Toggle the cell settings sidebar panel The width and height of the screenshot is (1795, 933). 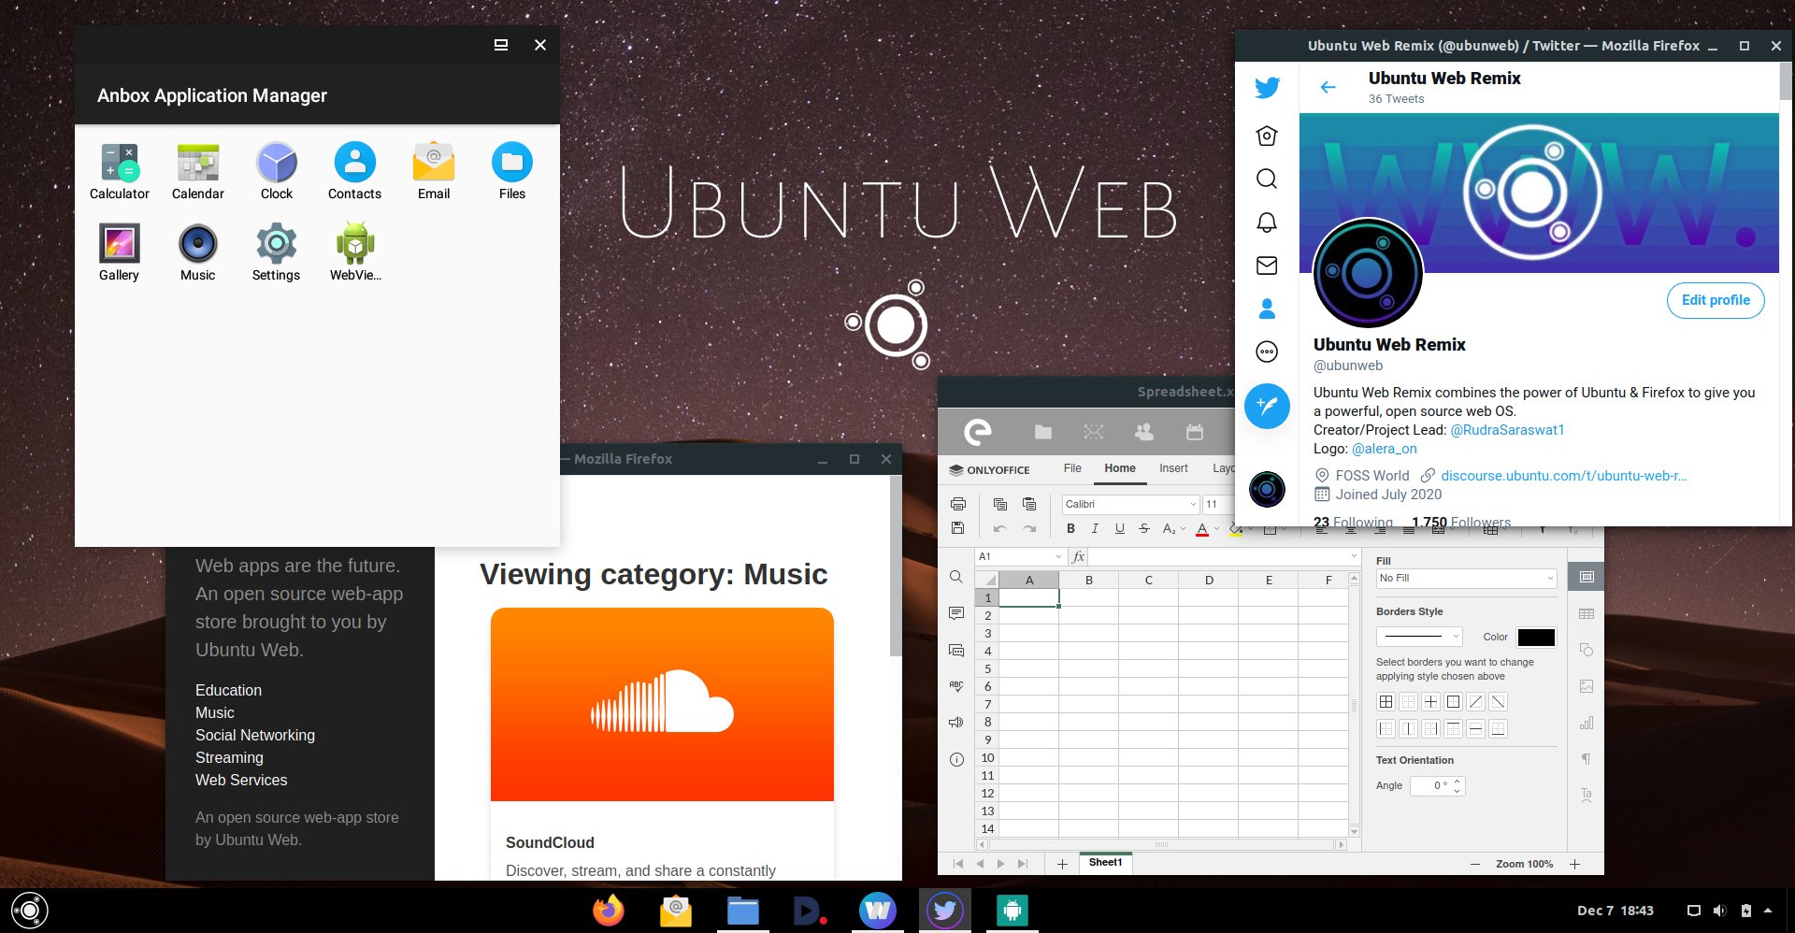[x=1587, y=577]
